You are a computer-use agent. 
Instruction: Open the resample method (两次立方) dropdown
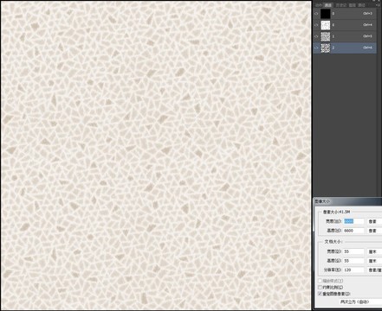360,301
